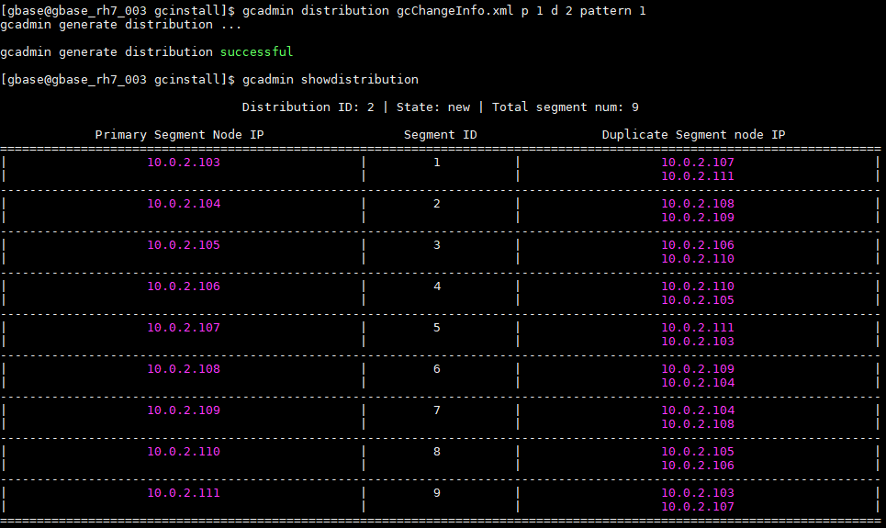Click the 'Distribution ID: 2' text
The image size is (886, 528).
click(308, 107)
